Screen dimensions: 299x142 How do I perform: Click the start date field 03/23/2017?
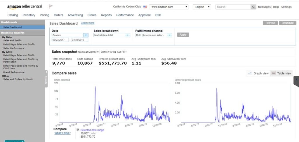[x=60, y=40]
